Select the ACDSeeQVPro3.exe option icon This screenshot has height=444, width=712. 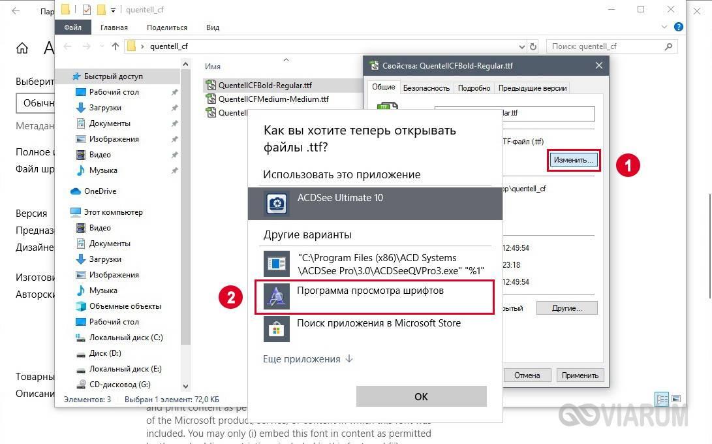coord(276,264)
